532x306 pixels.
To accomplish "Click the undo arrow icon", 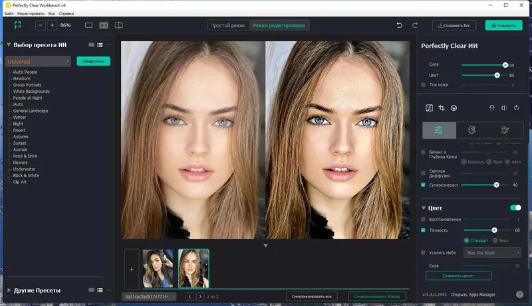I will tap(400, 25).
